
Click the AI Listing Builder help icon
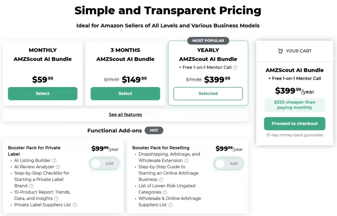point(54,161)
